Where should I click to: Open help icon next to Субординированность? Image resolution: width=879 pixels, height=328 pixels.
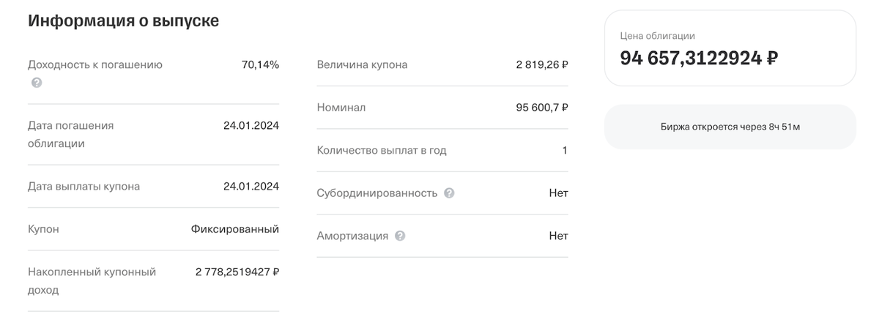(x=449, y=193)
